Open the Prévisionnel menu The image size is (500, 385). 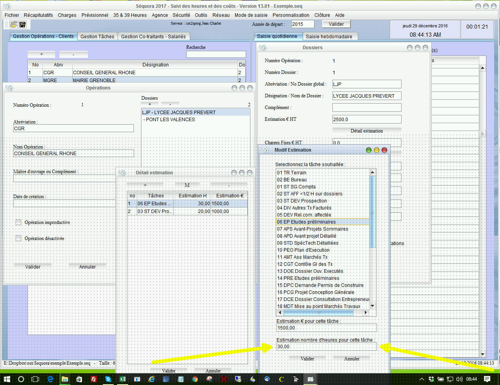coord(95,15)
